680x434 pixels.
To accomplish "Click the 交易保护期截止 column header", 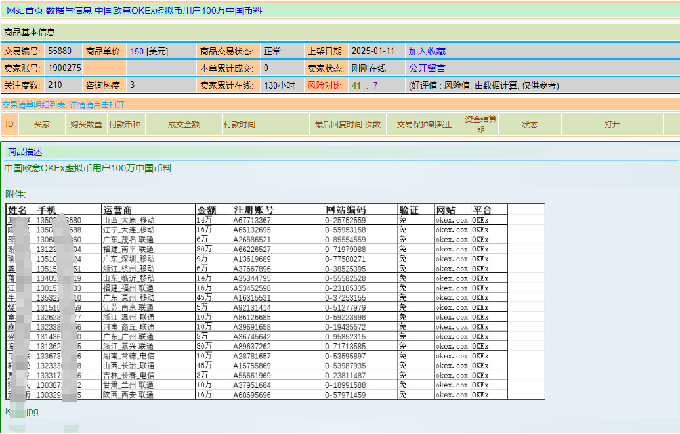I will [x=425, y=125].
